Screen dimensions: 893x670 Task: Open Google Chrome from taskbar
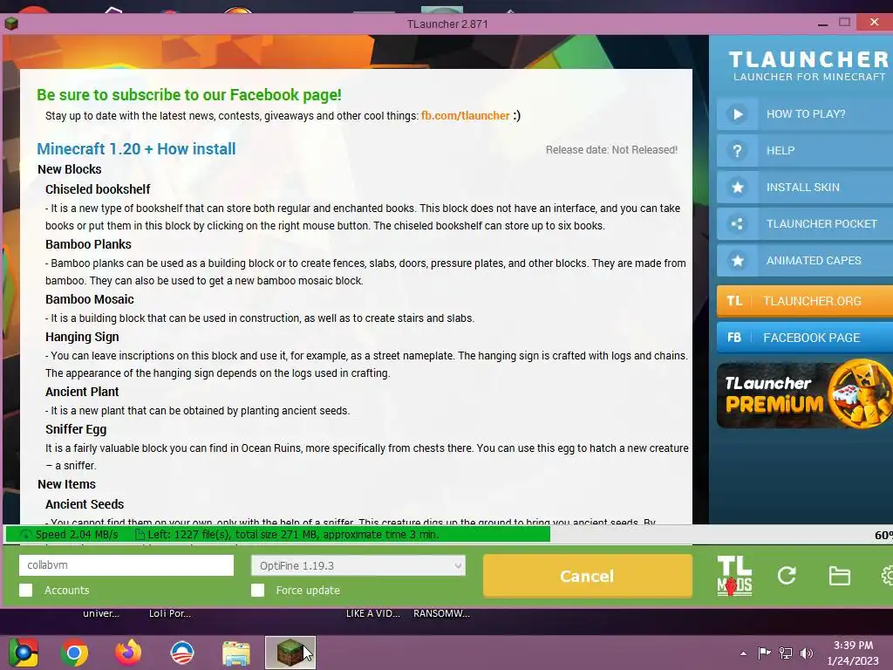74,653
